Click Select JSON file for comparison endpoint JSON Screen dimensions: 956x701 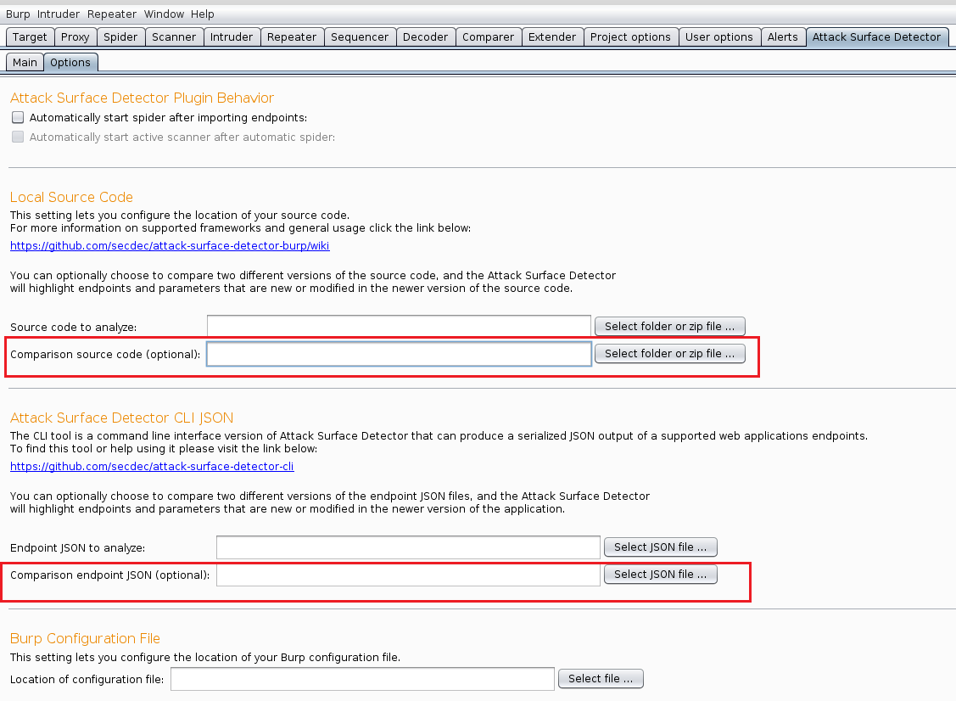tap(660, 574)
